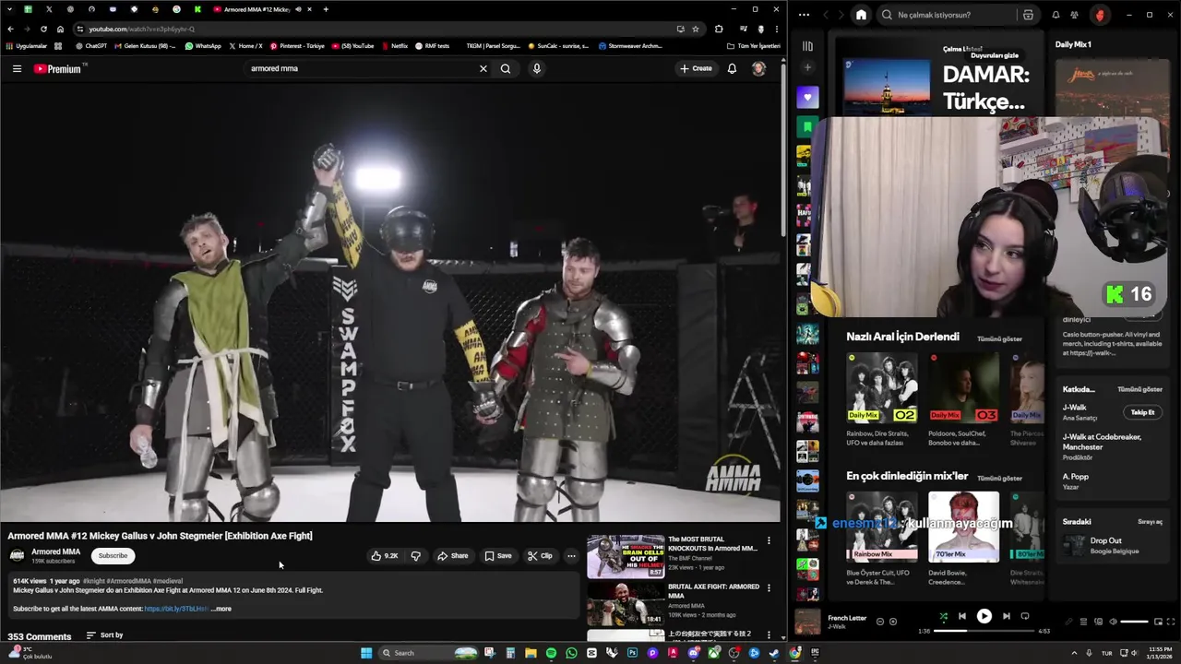Share the video

(x=453, y=556)
